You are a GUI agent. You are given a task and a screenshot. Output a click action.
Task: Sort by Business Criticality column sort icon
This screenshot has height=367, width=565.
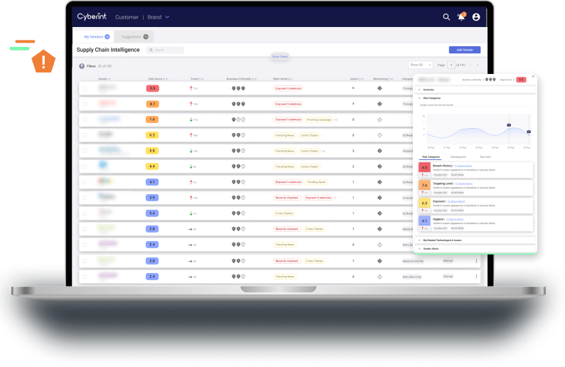click(256, 79)
